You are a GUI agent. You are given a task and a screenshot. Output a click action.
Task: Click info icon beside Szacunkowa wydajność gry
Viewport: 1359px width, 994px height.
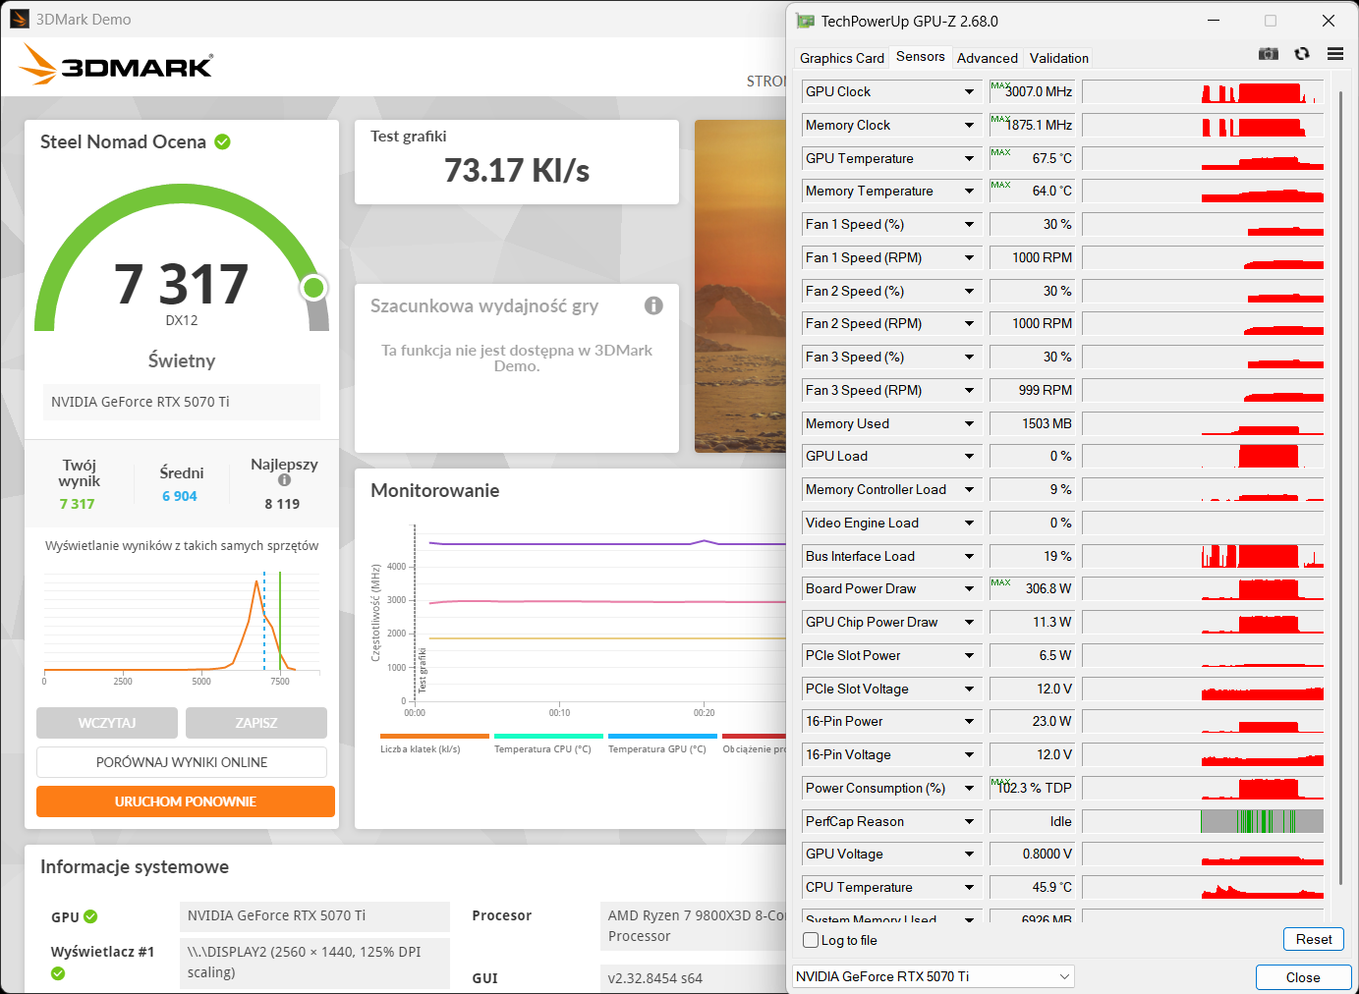tap(653, 305)
